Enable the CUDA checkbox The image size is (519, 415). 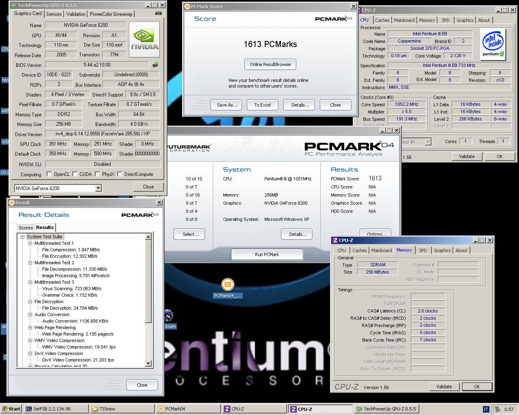pos(75,174)
